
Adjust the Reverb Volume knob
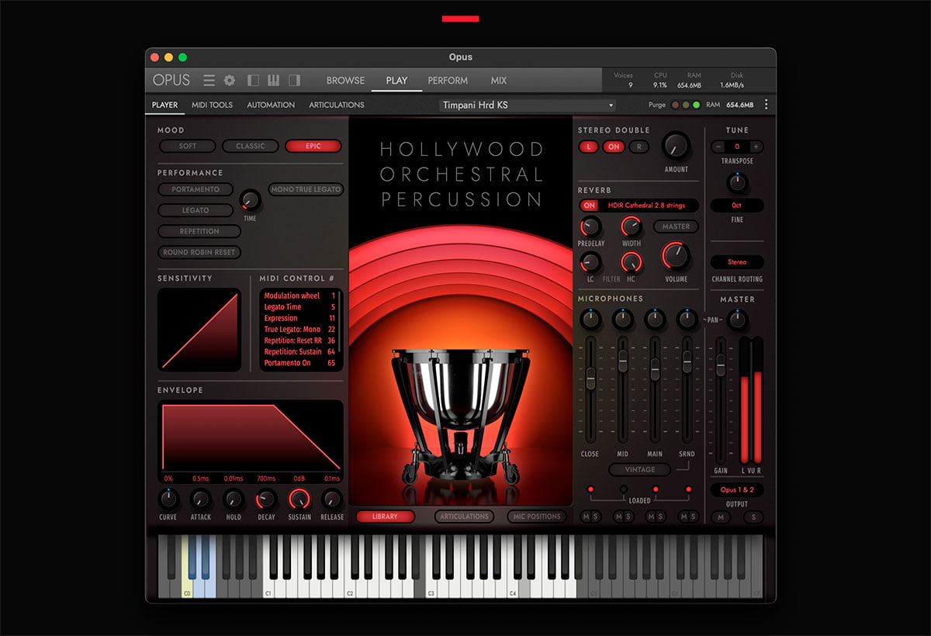(676, 256)
